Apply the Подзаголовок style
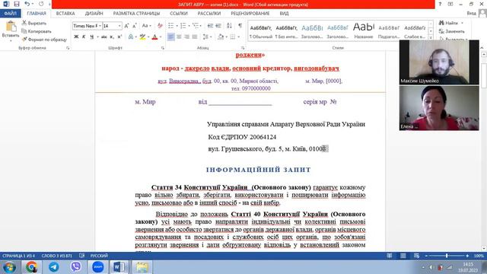 point(389,31)
